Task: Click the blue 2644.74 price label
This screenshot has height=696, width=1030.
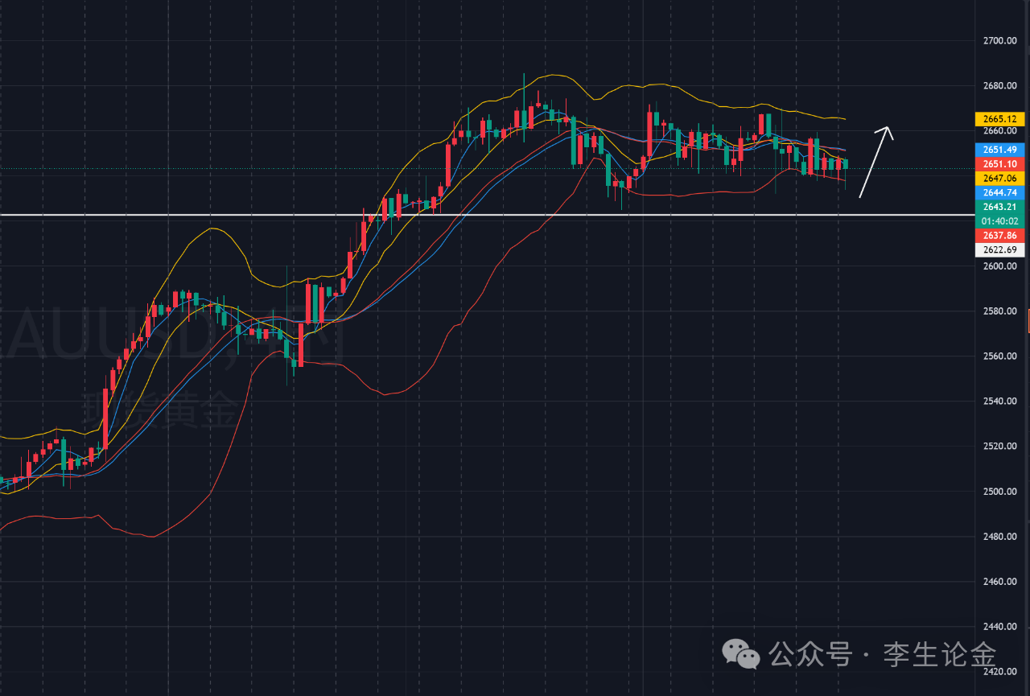Action: tap(999, 192)
